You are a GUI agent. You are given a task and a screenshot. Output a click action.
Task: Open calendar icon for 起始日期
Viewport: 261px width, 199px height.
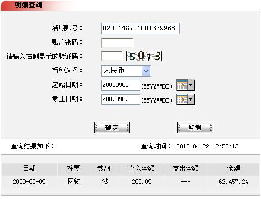click(x=182, y=85)
